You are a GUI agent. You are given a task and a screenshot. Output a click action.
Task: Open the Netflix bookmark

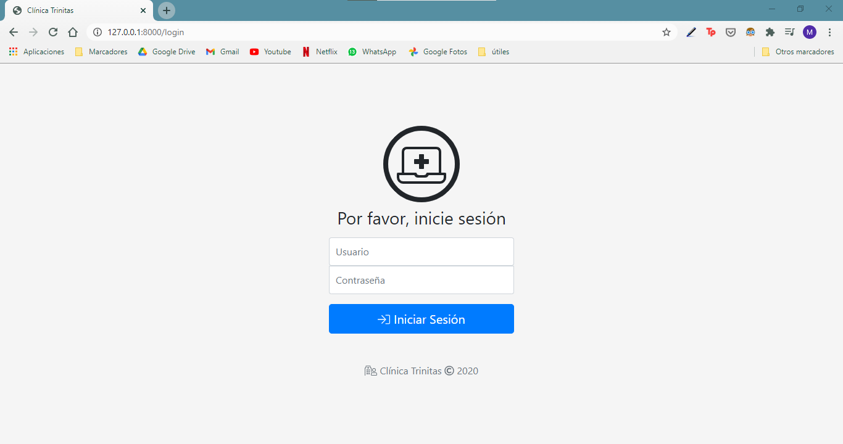320,52
